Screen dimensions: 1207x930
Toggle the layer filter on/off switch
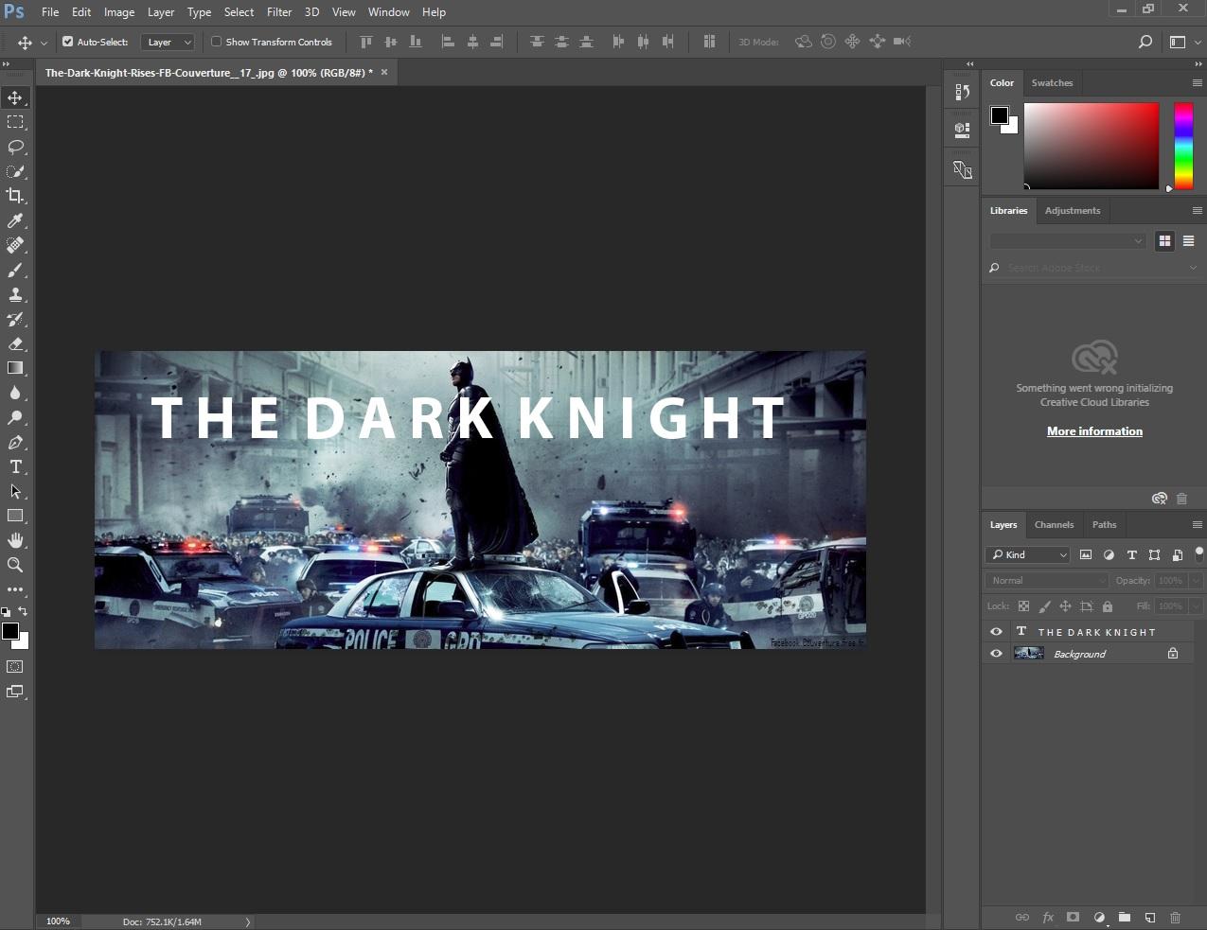1199,554
